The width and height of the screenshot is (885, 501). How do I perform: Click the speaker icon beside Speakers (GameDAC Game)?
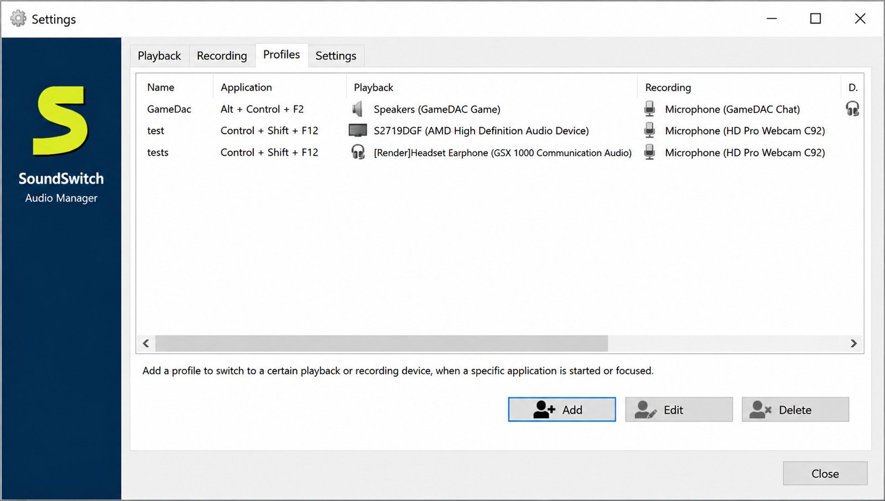358,109
